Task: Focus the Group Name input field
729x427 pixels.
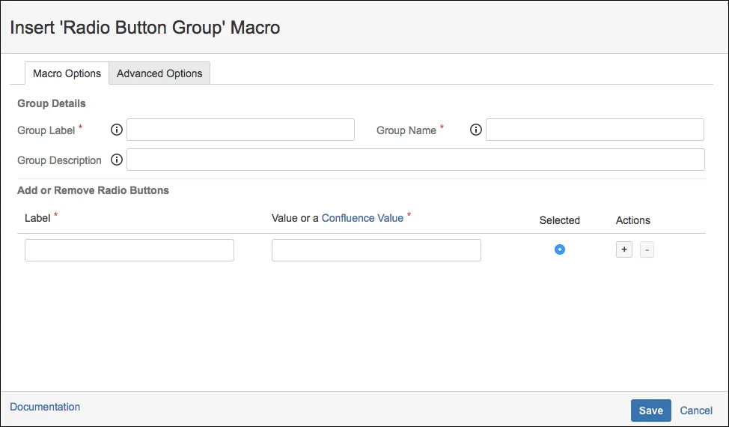Action: pos(594,130)
